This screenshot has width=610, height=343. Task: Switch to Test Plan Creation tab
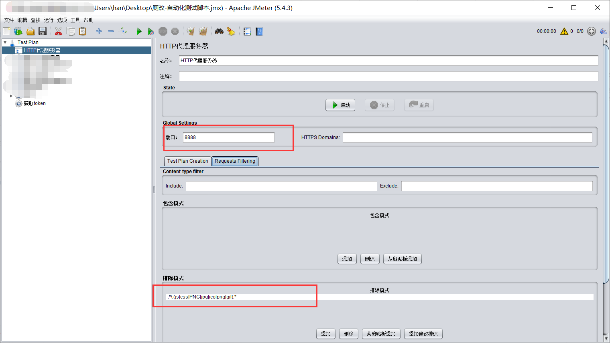[x=188, y=161]
